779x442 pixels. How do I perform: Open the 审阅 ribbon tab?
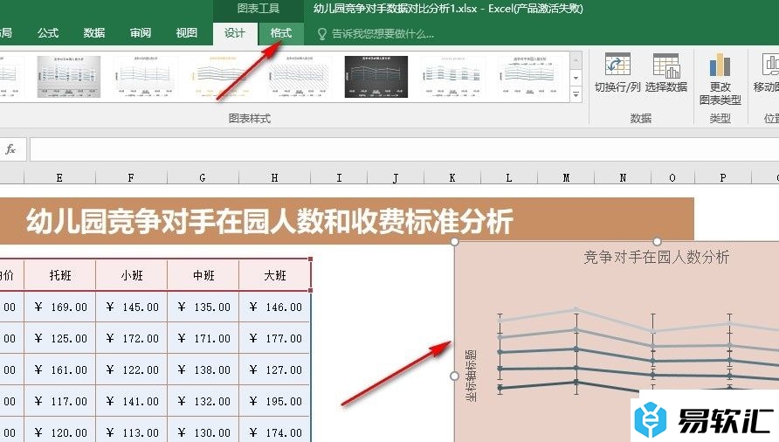coord(141,33)
